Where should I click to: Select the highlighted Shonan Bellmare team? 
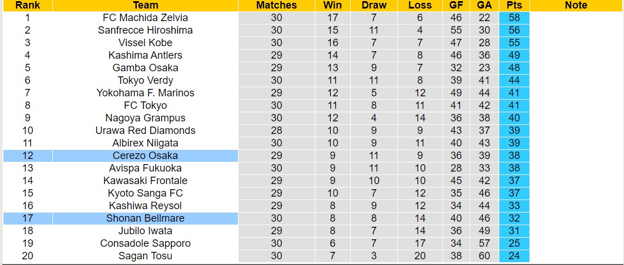[x=145, y=218]
